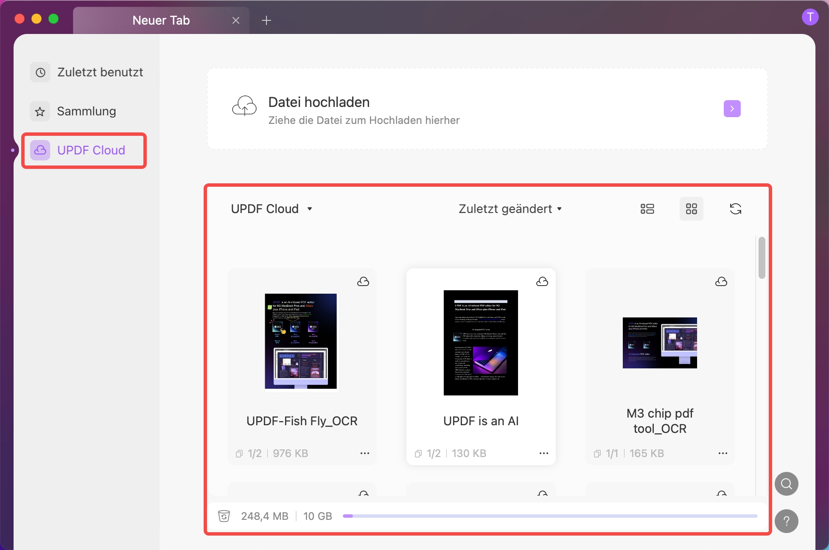The width and height of the screenshot is (829, 550).
Task: Click the purple upload arrow button
Action: 731,109
